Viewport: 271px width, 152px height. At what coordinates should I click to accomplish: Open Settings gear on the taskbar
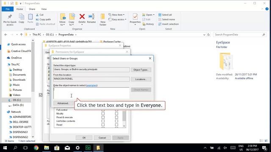(x=77, y=148)
